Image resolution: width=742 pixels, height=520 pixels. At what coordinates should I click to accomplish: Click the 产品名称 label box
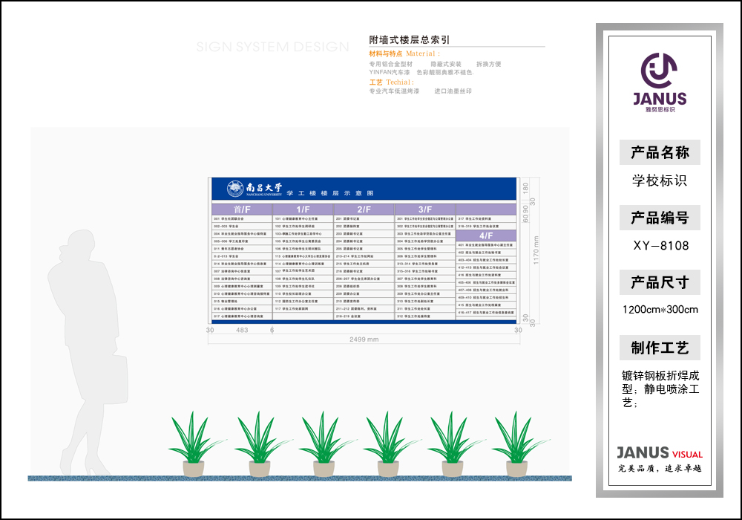(660, 153)
